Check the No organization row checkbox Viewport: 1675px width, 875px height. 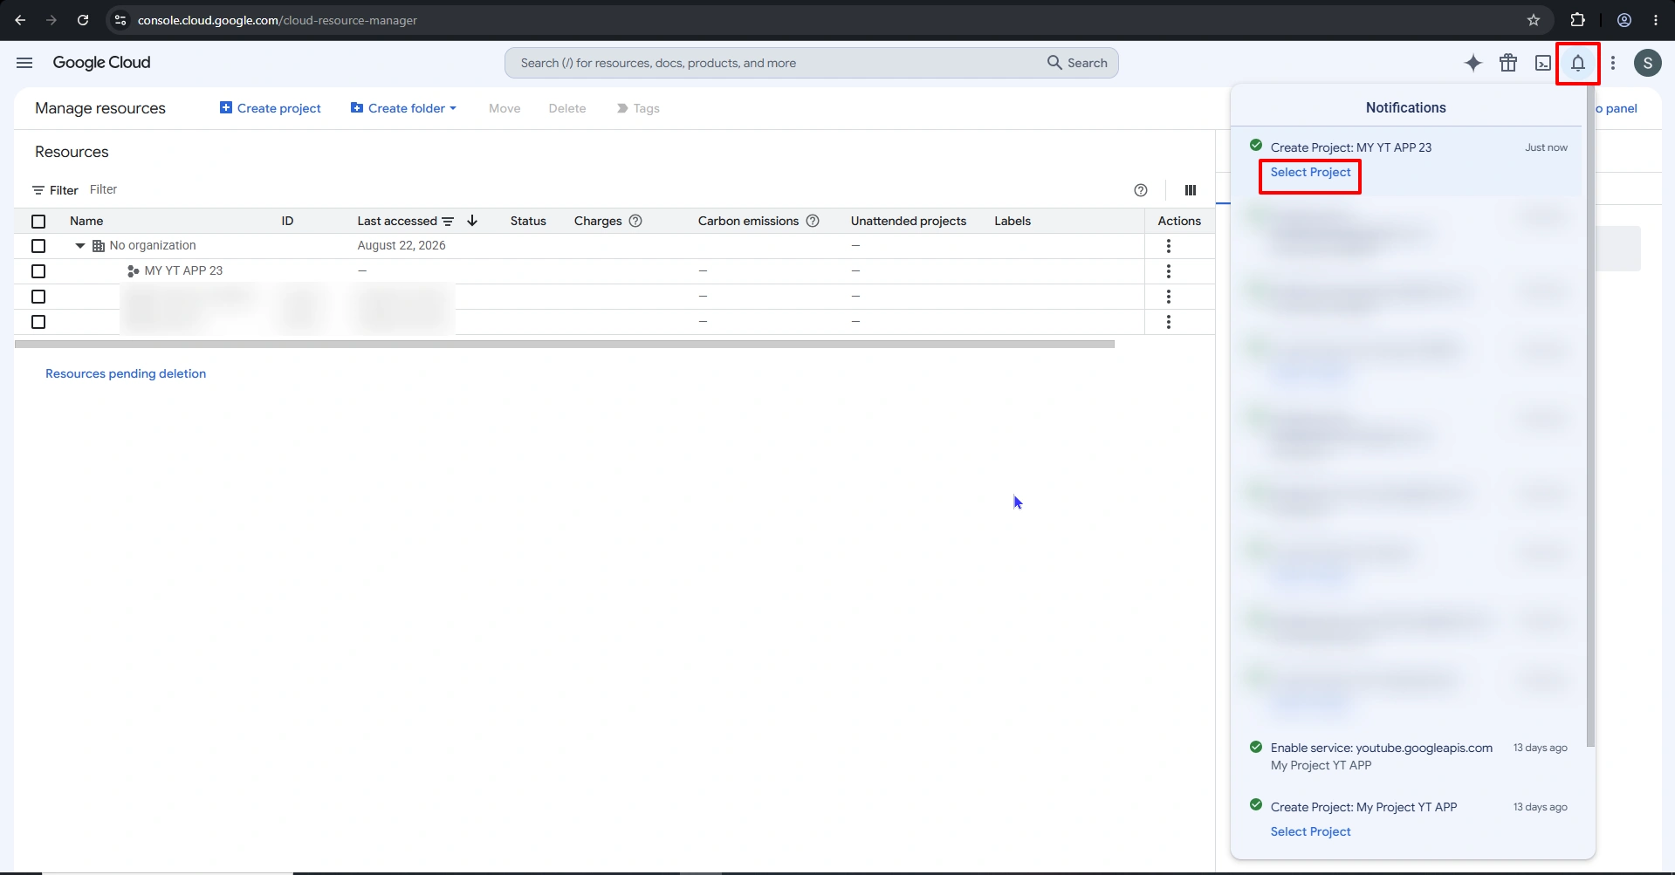tap(38, 246)
